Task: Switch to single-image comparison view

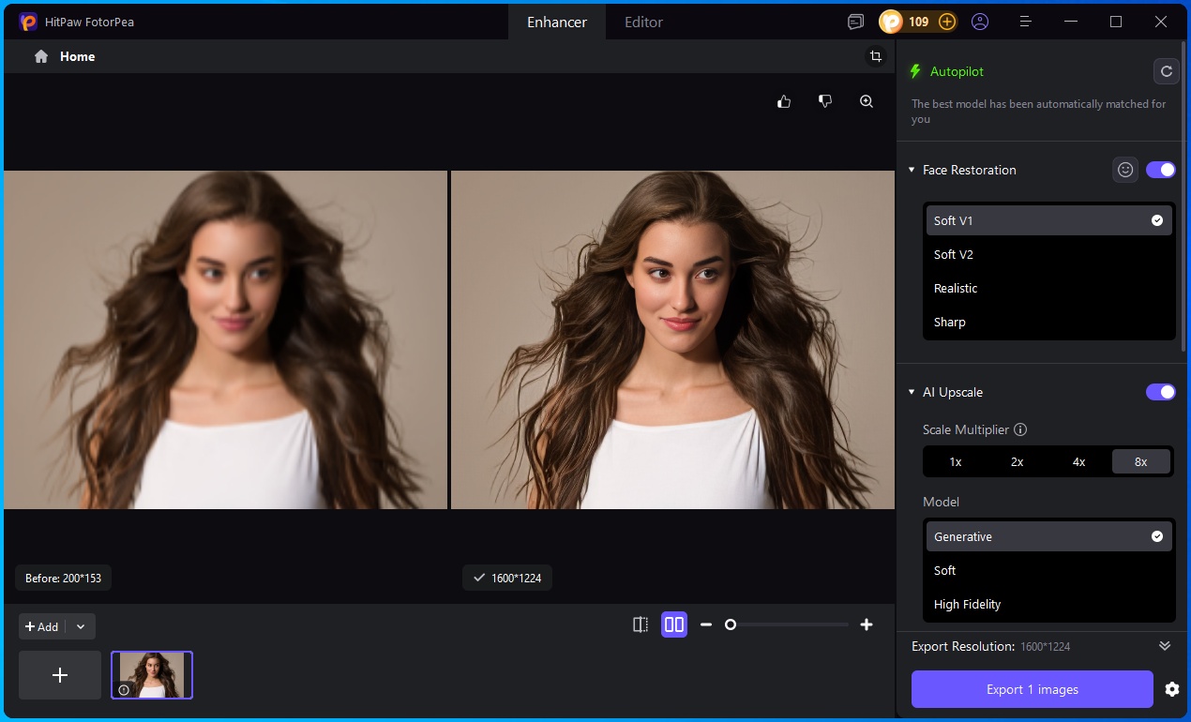Action: coord(641,624)
